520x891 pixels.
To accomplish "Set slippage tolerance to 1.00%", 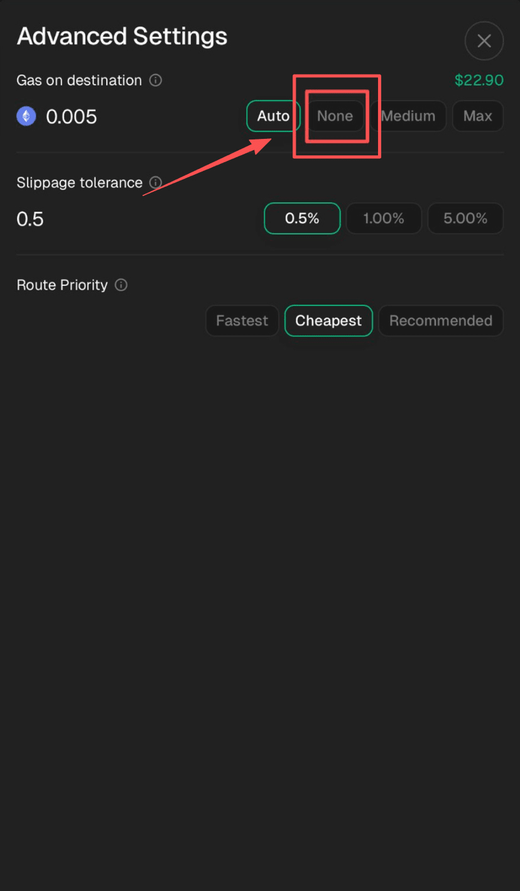I will (x=384, y=219).
